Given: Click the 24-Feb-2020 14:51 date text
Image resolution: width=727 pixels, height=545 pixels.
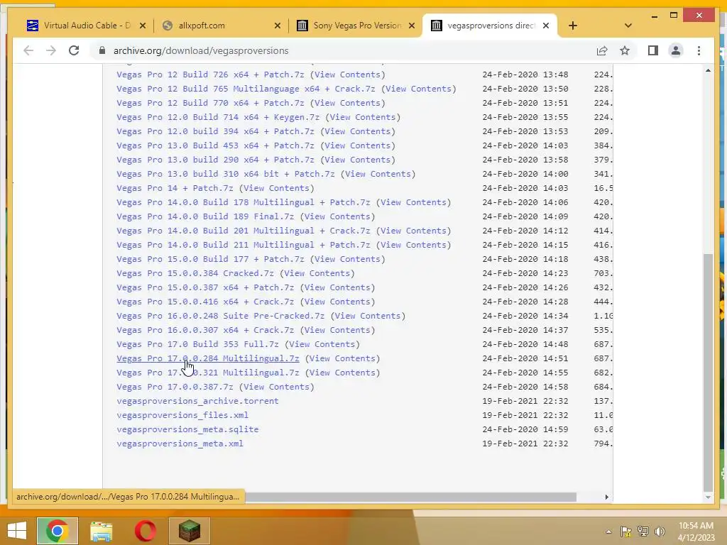Looking at the screenshot, I should tap(525, 358).
